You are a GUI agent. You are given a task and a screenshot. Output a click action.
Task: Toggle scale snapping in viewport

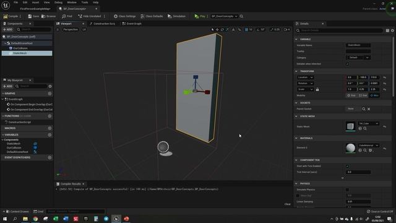click(x=272, y=30)
